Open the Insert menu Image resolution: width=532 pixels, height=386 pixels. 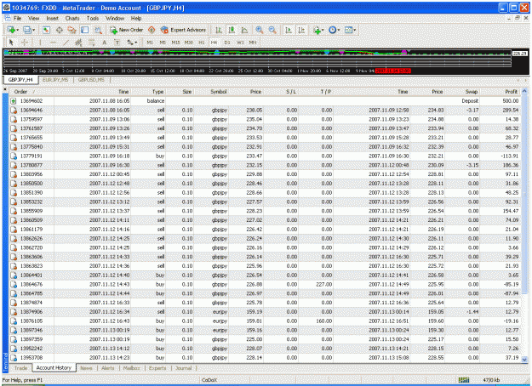[x=52, y=19]
